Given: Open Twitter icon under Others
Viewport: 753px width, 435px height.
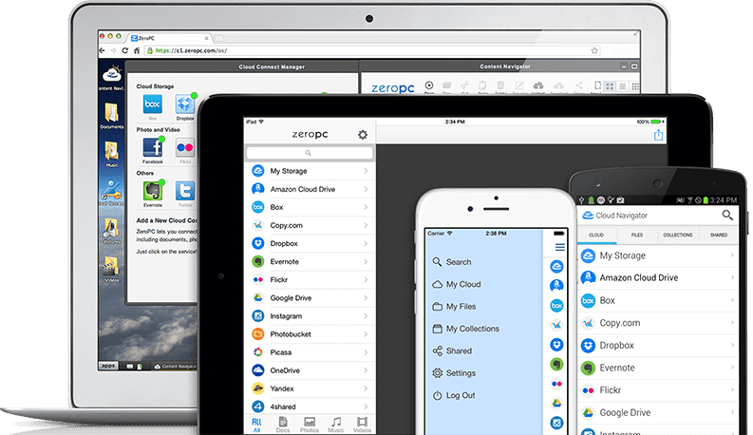Looking at the screenshot, I should point(185,191).
